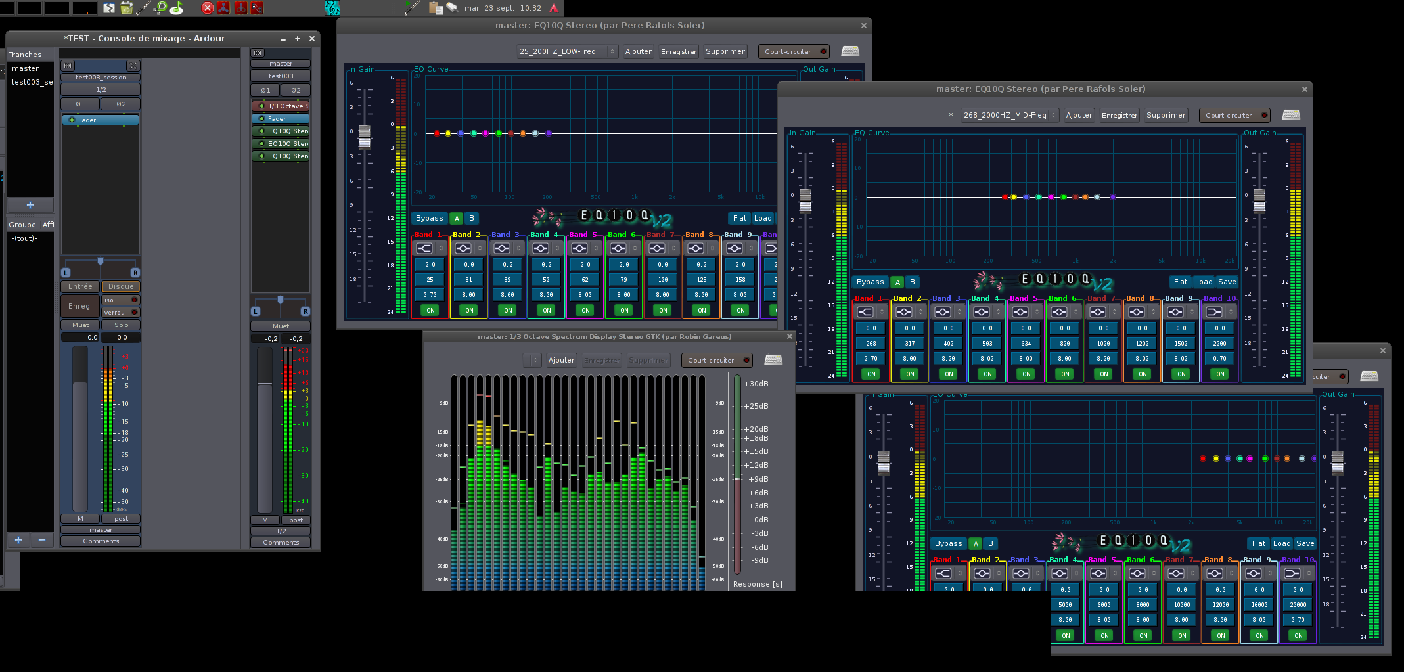
Task: Toggle the 1/3 Octave plugin enable LED
Action: point(261,106)
